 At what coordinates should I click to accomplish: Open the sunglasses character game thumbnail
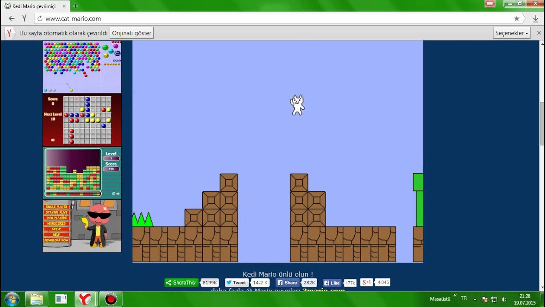82,226
